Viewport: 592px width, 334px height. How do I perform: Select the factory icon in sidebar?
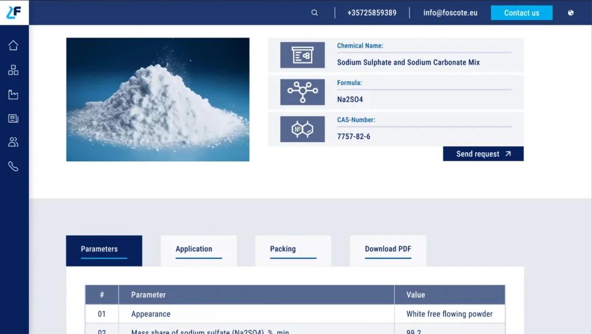pyautogui.click(x=13, y=94)
